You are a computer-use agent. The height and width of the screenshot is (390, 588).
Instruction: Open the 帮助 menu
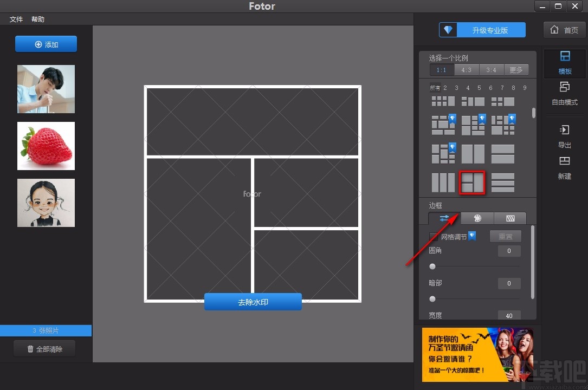coord(38,19)
